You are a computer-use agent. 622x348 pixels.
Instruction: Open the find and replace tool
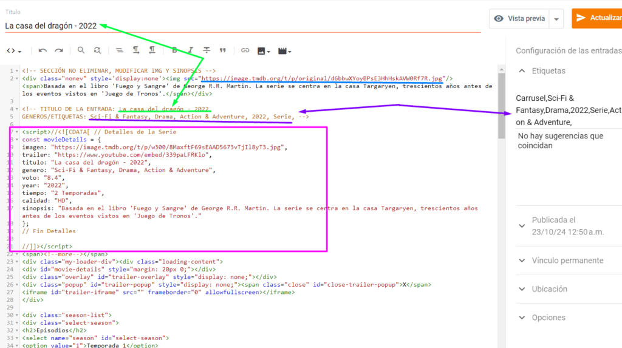tap(97, 50)
